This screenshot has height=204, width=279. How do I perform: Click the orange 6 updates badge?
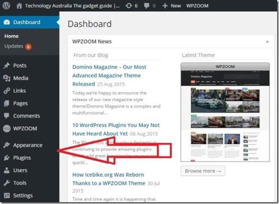tap(28, 47)
